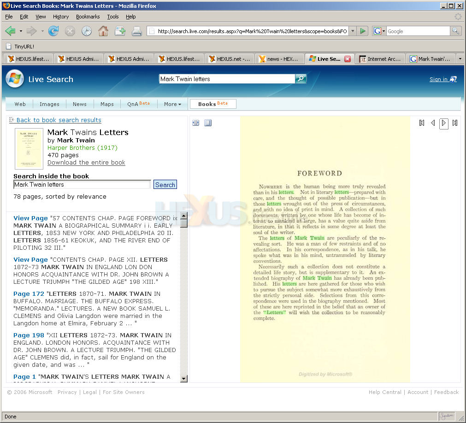This screenshot has width=466, height=423.
Task: Open the Forward button history dropdown arrow
Action: 42,31
